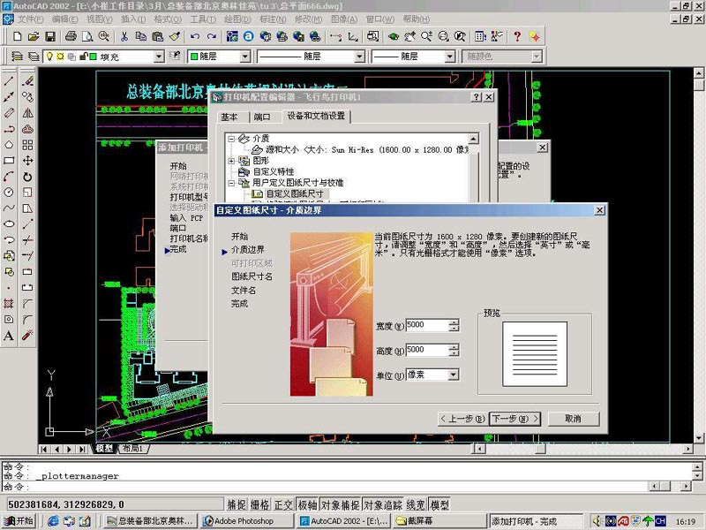
Task: Open the 标注(N) menu
Action: click(x=273, y=19)
